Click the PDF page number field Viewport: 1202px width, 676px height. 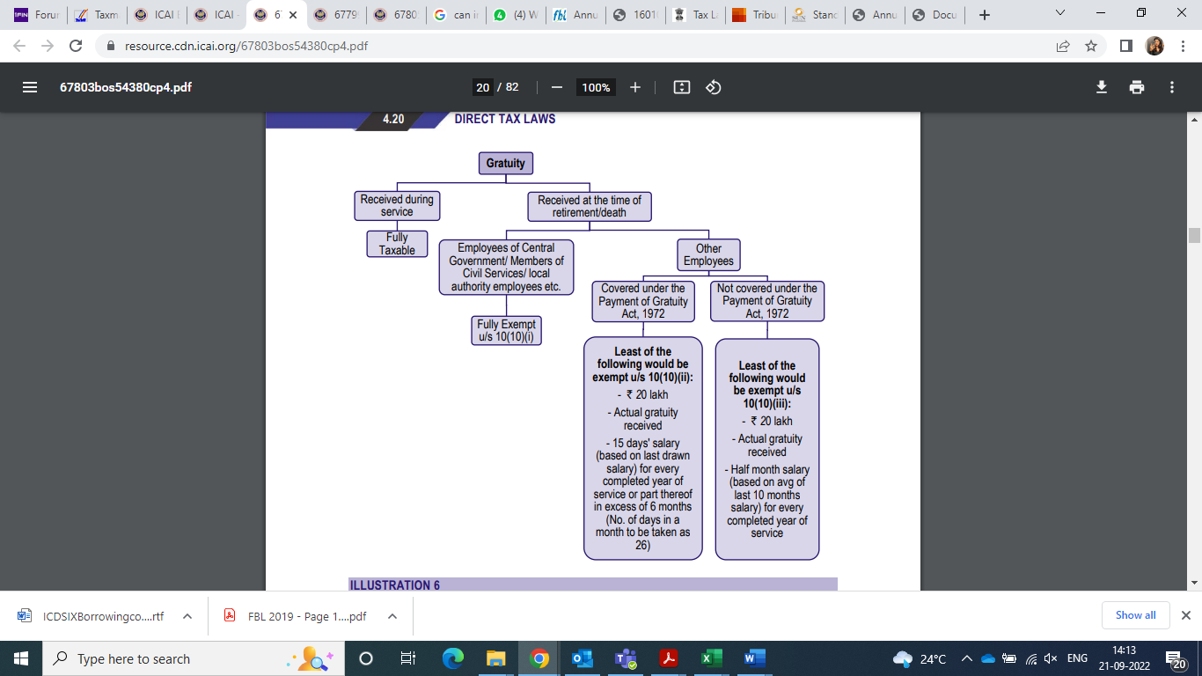click(x=482, y=87)
